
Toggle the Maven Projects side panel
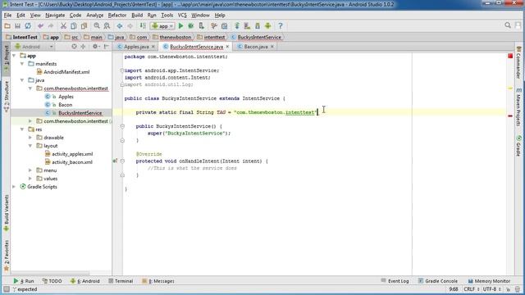[518, 107]
